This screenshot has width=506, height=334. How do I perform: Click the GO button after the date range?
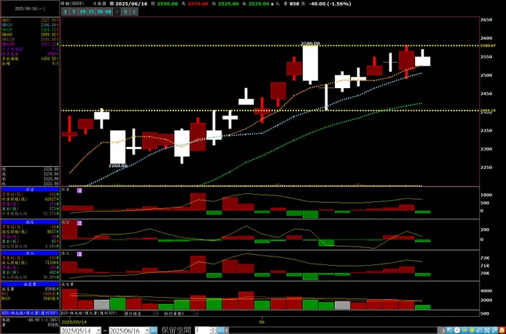(x=154, y=331)
